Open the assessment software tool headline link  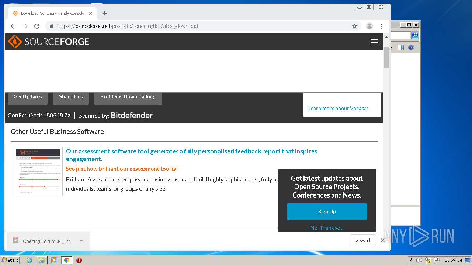pos(191,155)
